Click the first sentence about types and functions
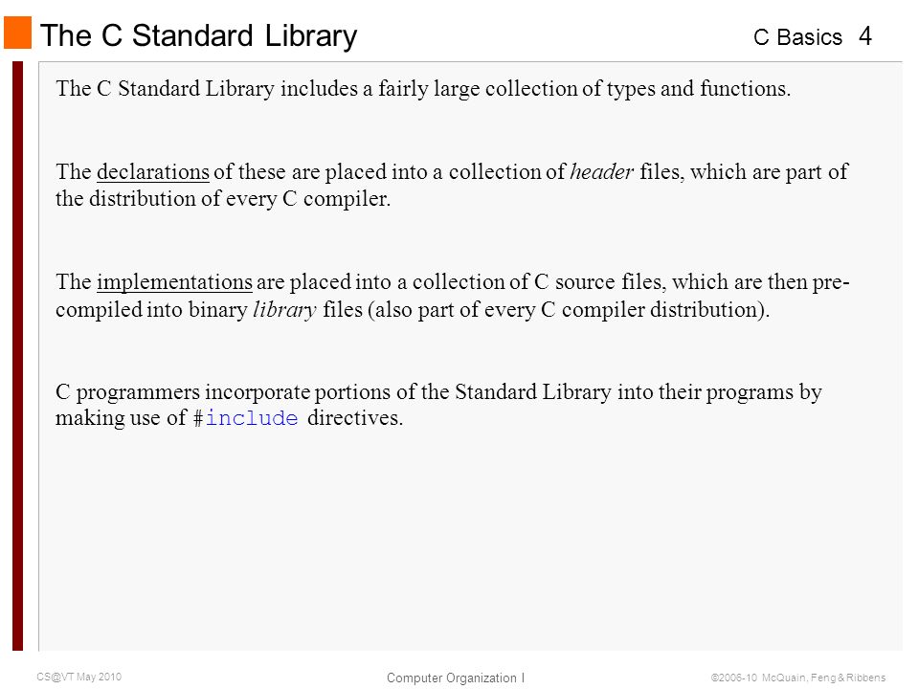 (423, 89)
